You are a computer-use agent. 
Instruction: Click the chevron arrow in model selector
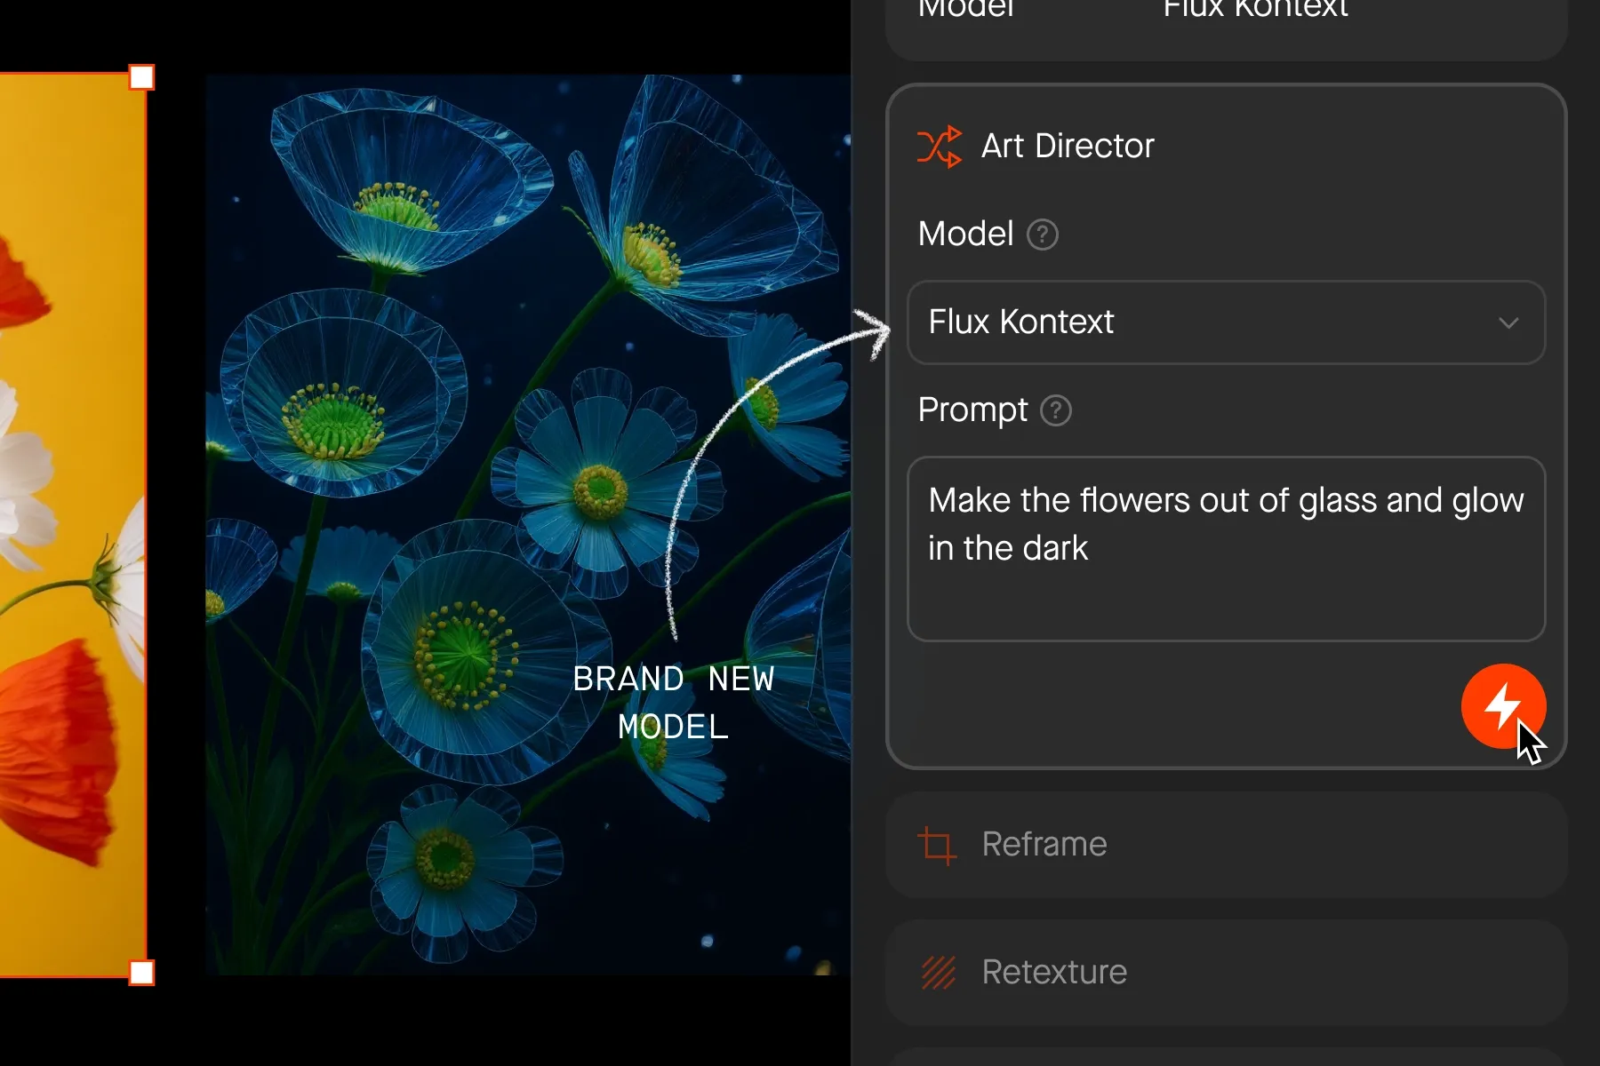(1508, 323)
